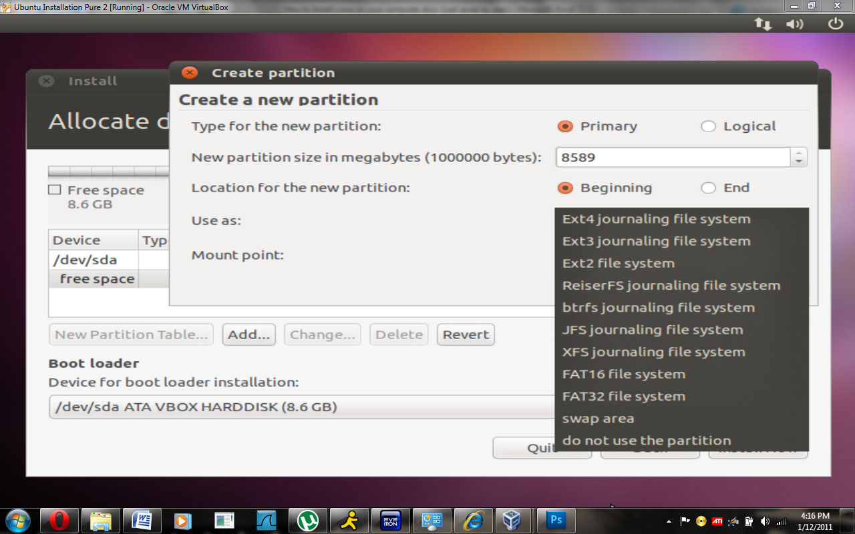Launch Opera browser from the taskbar

(x=59, y=520)
